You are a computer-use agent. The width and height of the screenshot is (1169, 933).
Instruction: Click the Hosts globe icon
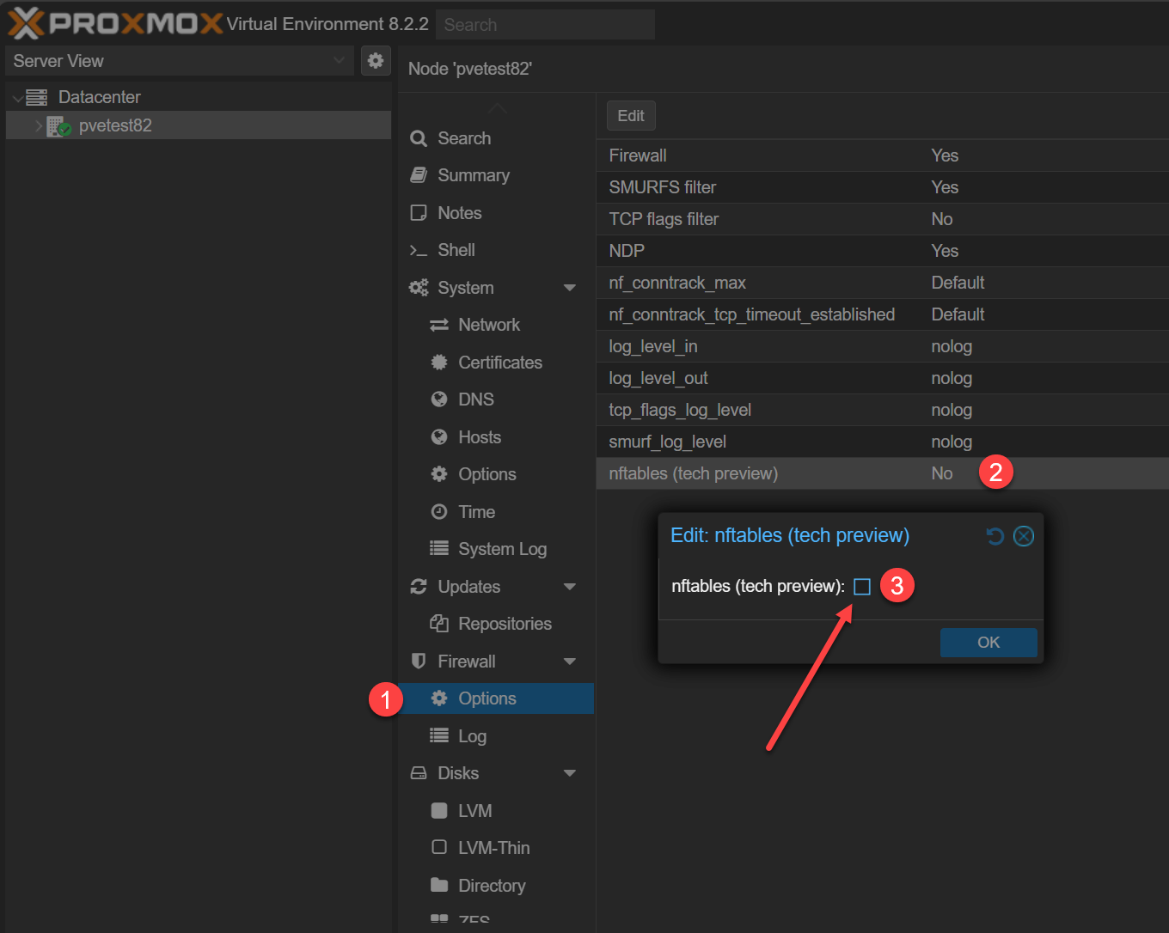[x=439, y=437]
